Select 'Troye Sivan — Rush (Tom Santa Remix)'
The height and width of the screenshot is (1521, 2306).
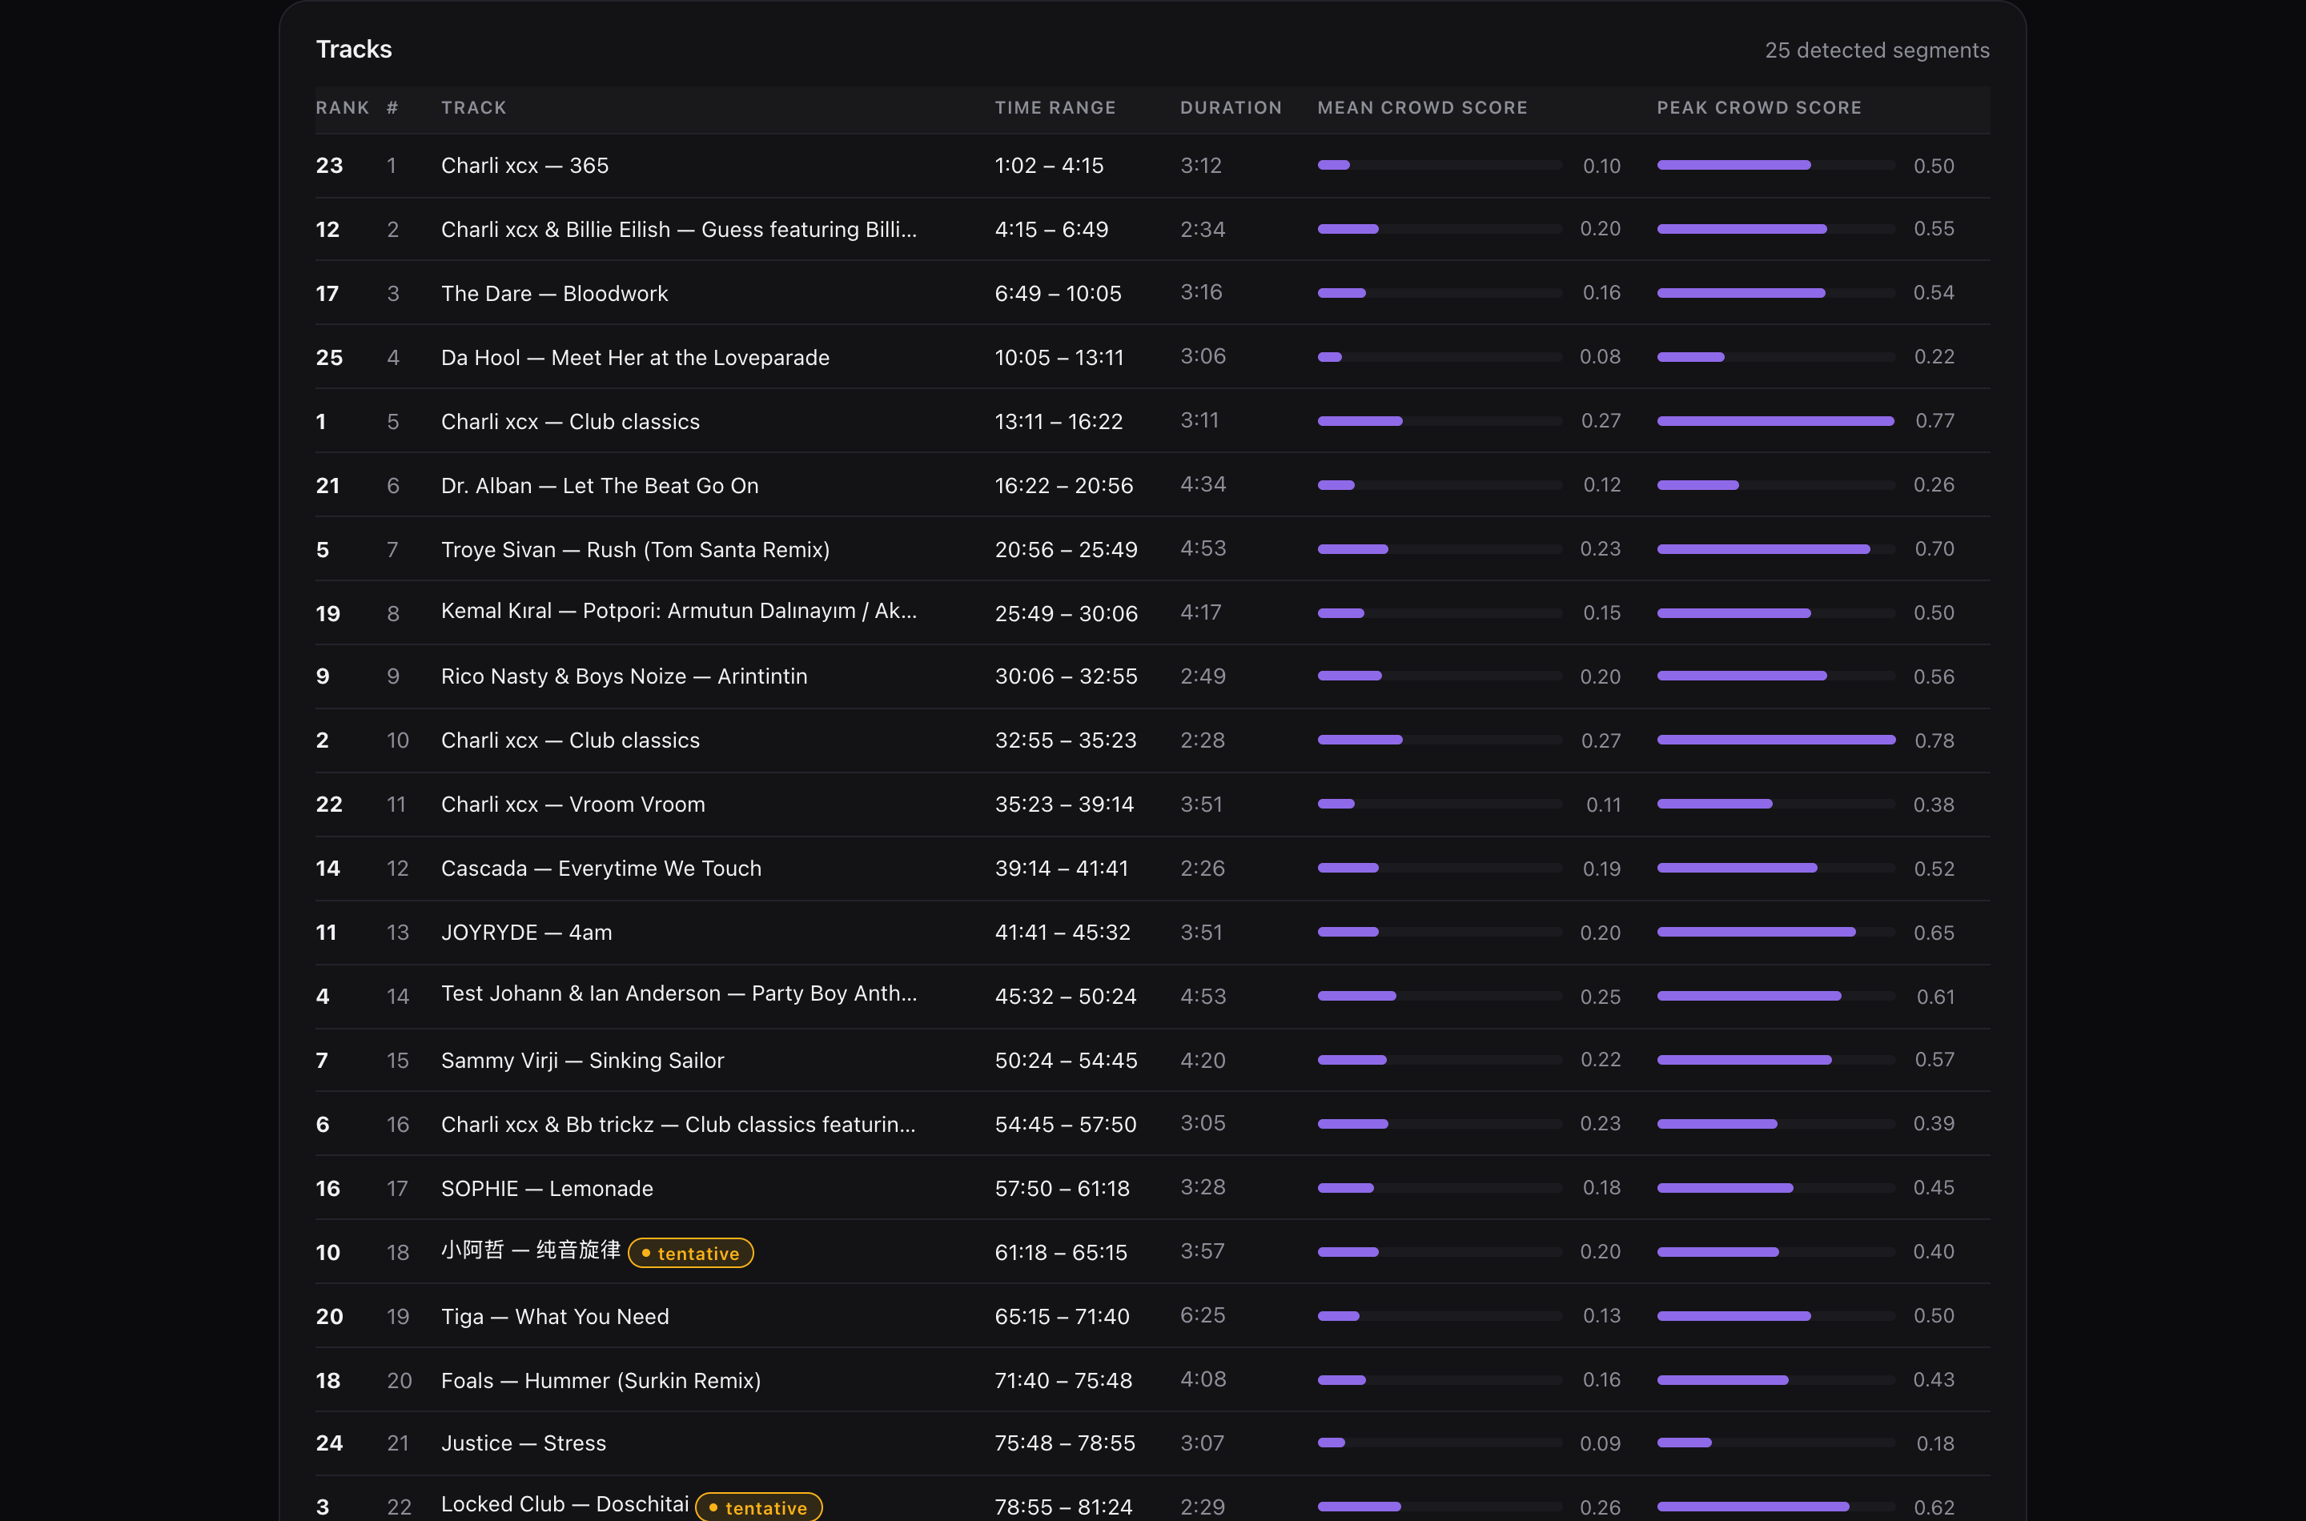[x=636, y=550]
